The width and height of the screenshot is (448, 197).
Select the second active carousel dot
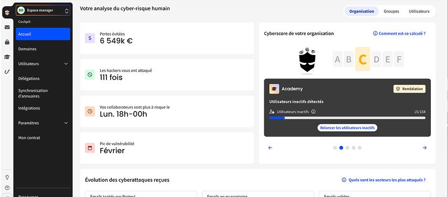(341, 148)
